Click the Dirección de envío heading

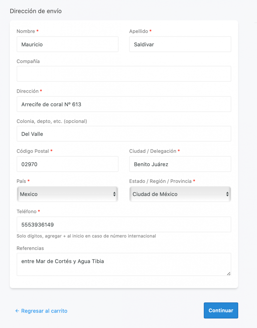coord(36,11)
